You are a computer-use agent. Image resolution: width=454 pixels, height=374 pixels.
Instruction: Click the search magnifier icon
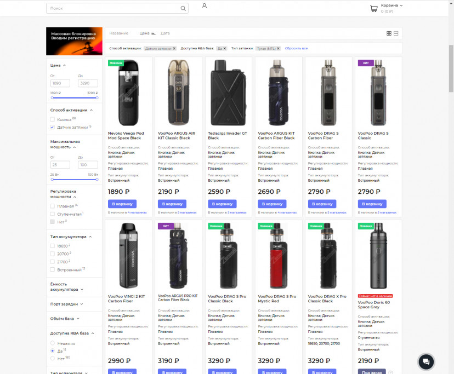pos(183,8)
